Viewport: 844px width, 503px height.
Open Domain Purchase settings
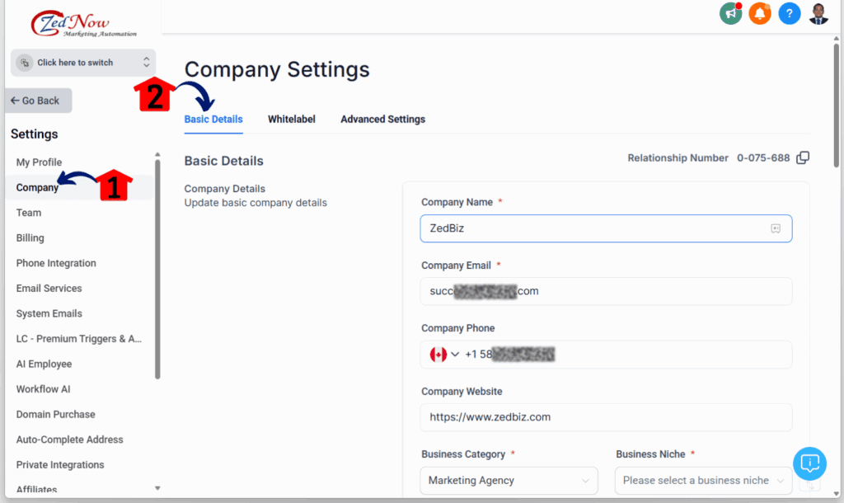55,414
